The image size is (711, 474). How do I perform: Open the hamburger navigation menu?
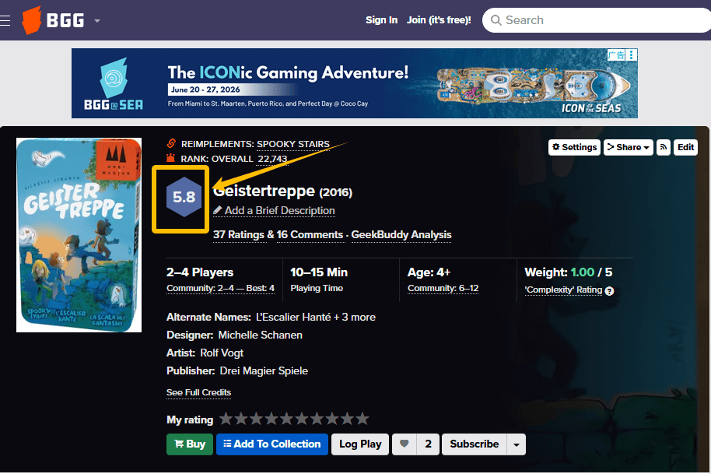(x=5, y=20)
